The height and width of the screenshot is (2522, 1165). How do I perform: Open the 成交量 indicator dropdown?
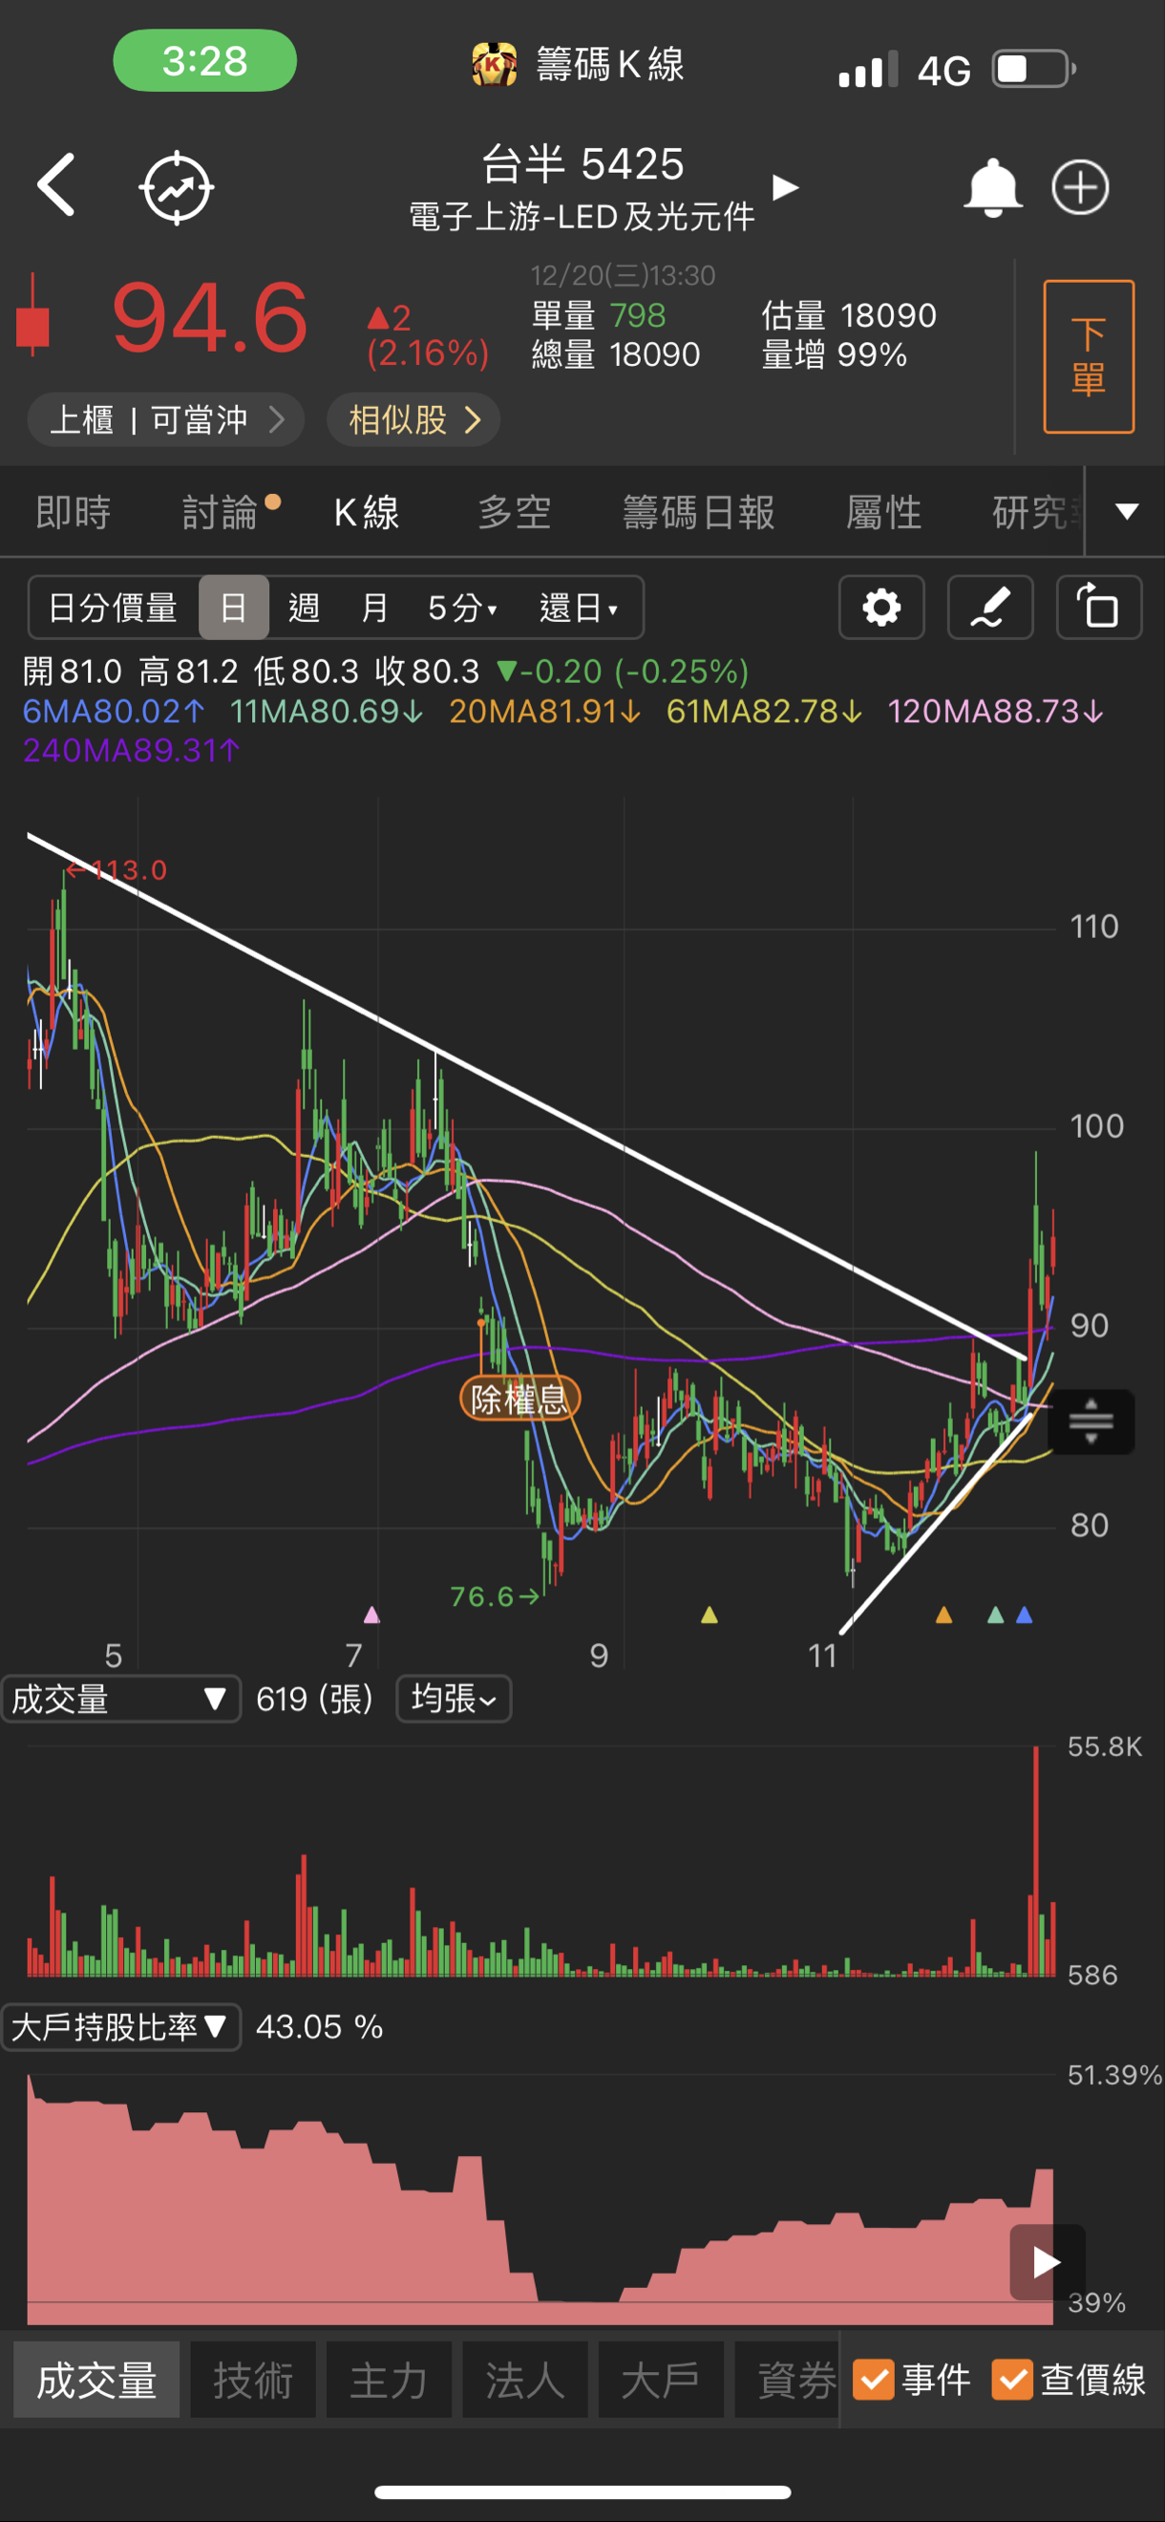tap(121, 1699)
